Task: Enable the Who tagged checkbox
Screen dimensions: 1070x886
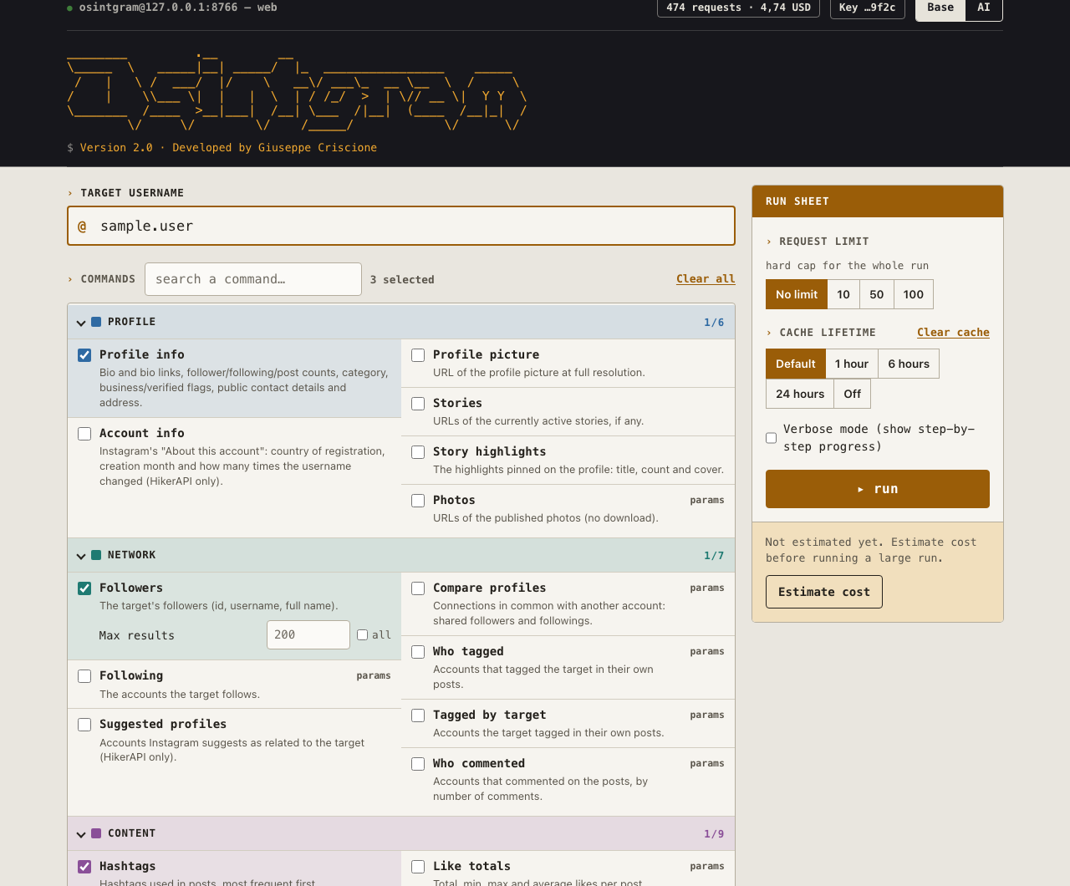Action: [418, 652]
